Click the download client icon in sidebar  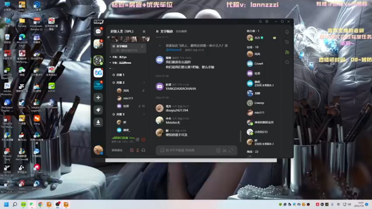pyautogui.click(x=98, y=122)
